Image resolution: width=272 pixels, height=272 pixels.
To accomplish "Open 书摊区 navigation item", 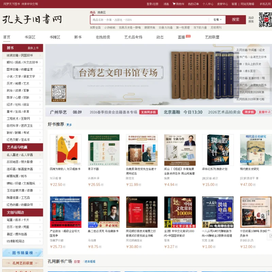I will coord(55,37).
